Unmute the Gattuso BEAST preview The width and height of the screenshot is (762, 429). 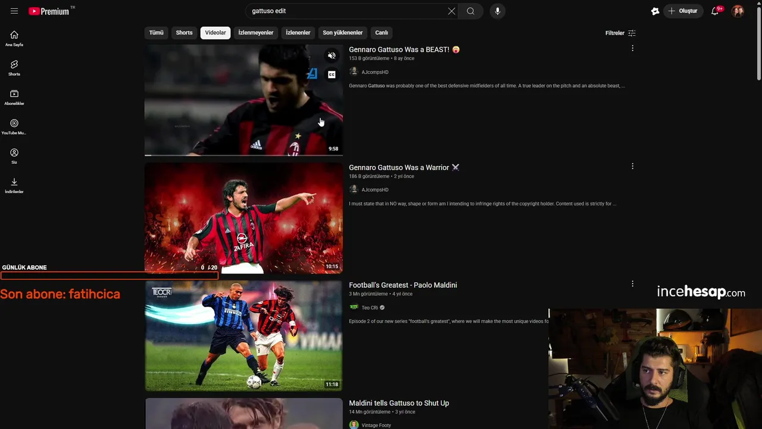332,55
